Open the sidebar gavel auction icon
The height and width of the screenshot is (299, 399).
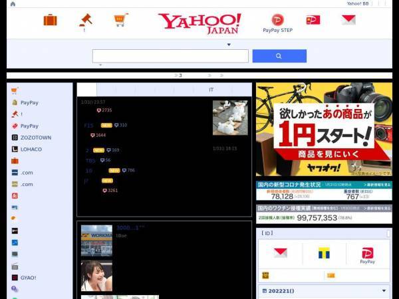pos(15,114)
